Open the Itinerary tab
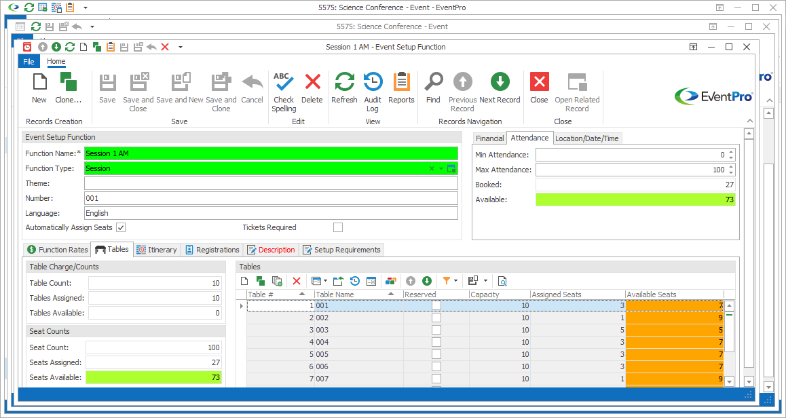 157,250
